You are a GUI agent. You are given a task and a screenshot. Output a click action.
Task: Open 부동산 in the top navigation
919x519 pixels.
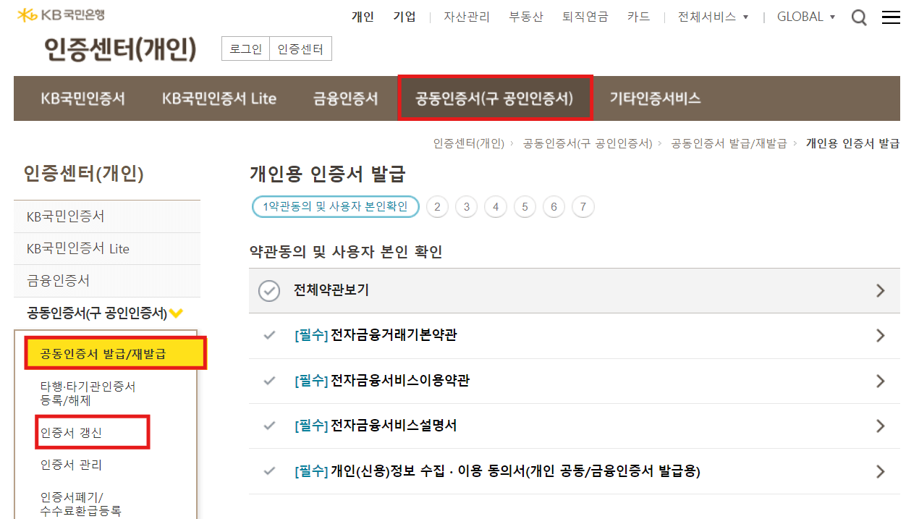(526, 17)
